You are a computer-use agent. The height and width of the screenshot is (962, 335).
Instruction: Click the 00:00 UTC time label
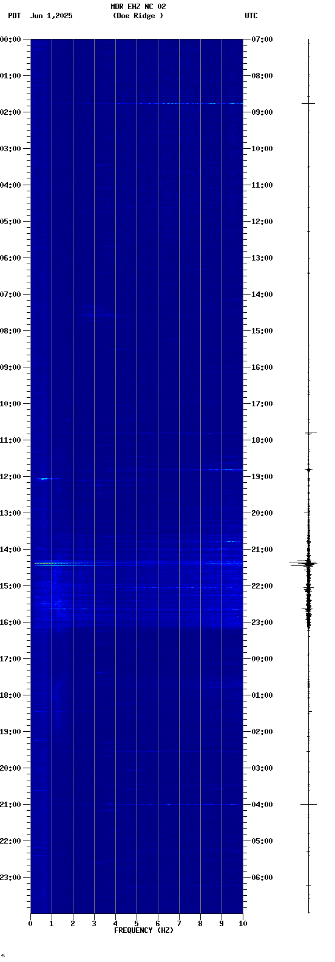coord(262,659)
